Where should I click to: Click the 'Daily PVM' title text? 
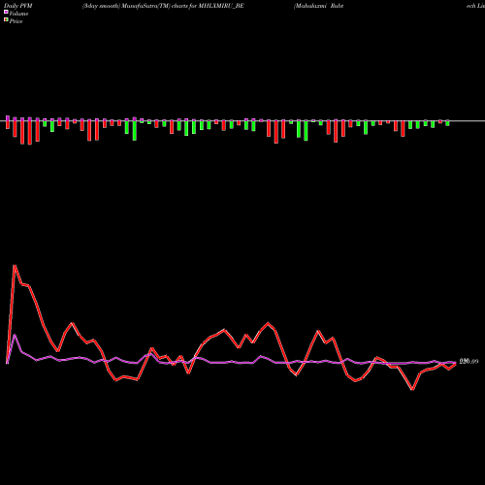coord(18,6)
